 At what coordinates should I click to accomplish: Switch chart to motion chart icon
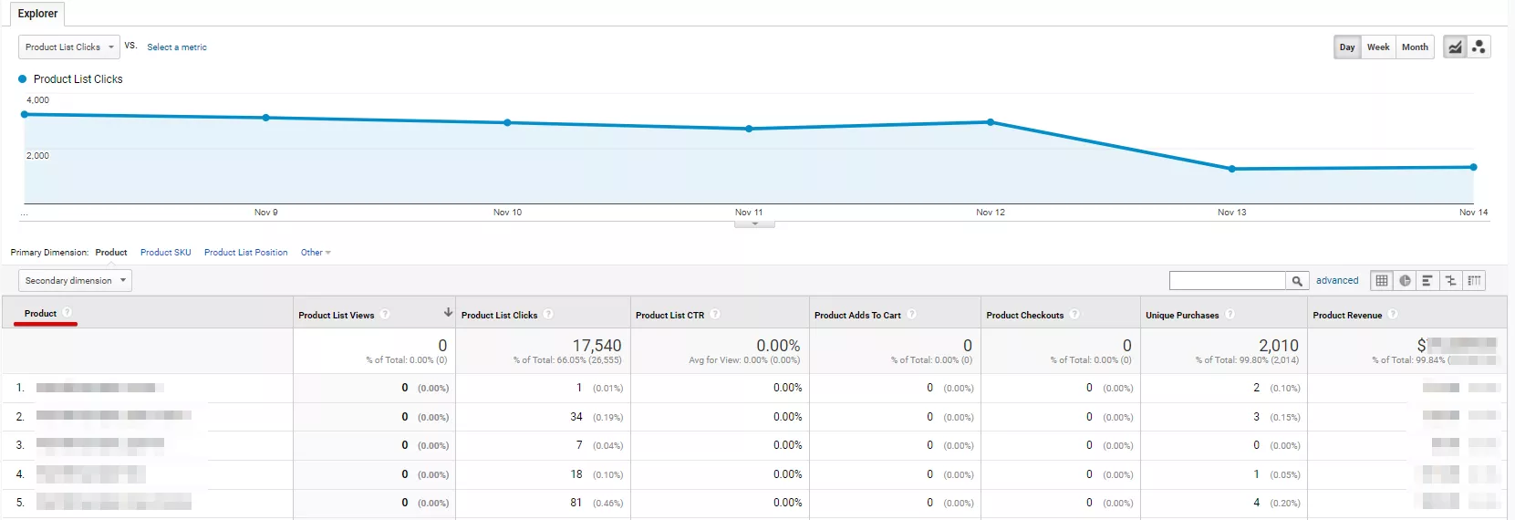1479,47
